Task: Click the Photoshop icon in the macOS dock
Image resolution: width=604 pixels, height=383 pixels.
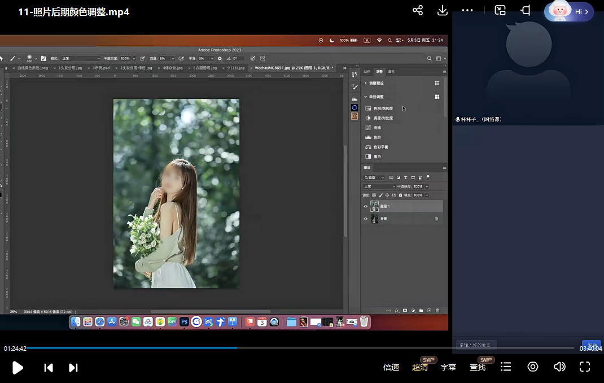Action: point(184,322)
